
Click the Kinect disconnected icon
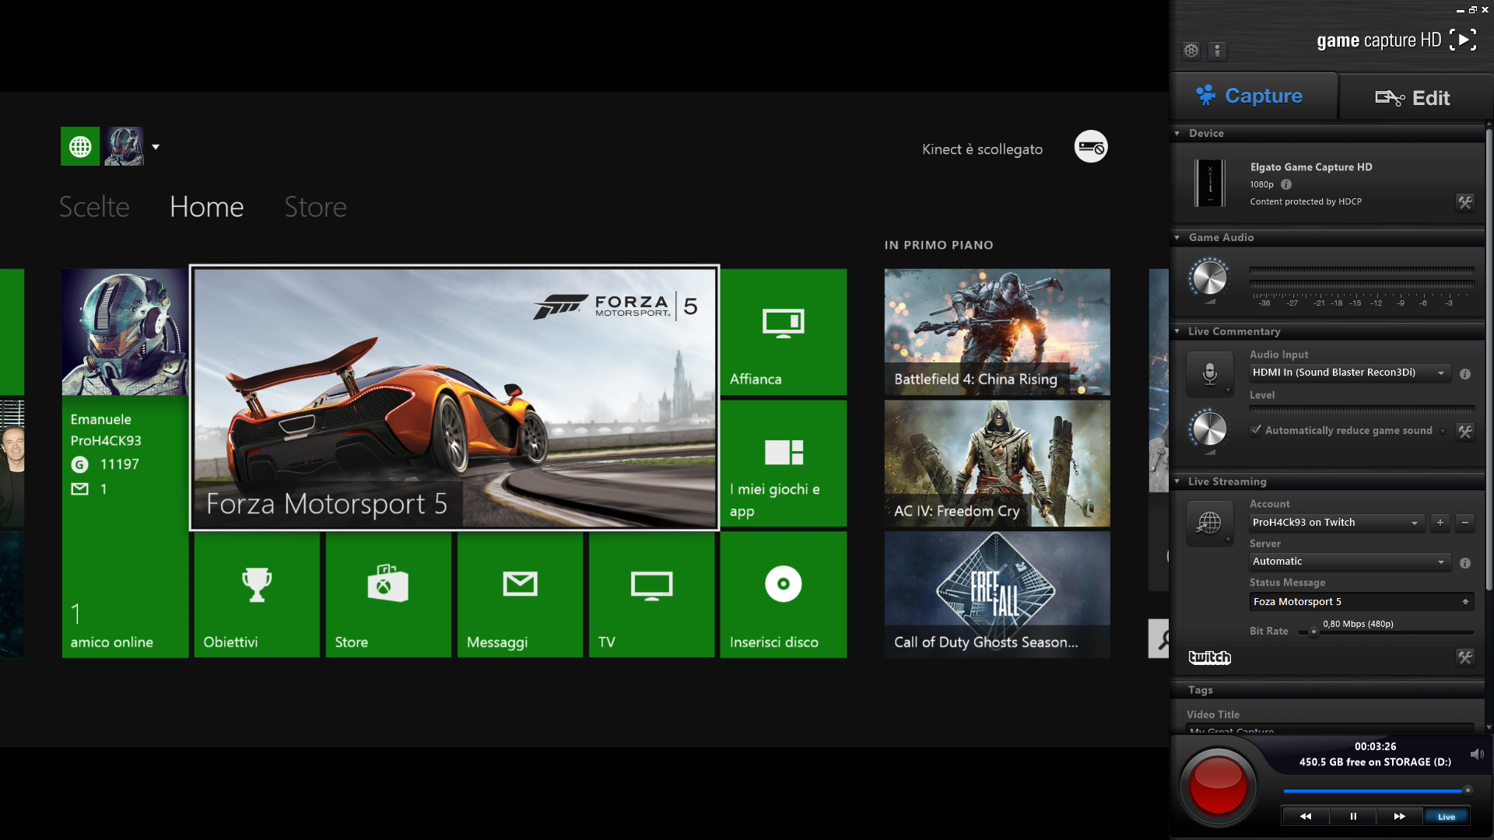point(1091,146)
